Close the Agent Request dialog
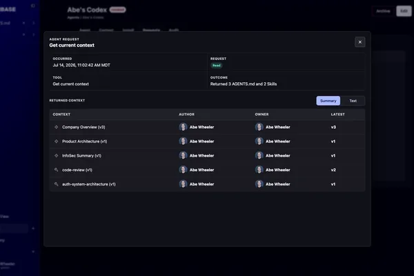Image resolution: width=414 pixels, height=276 pixels. pos(360,42)
